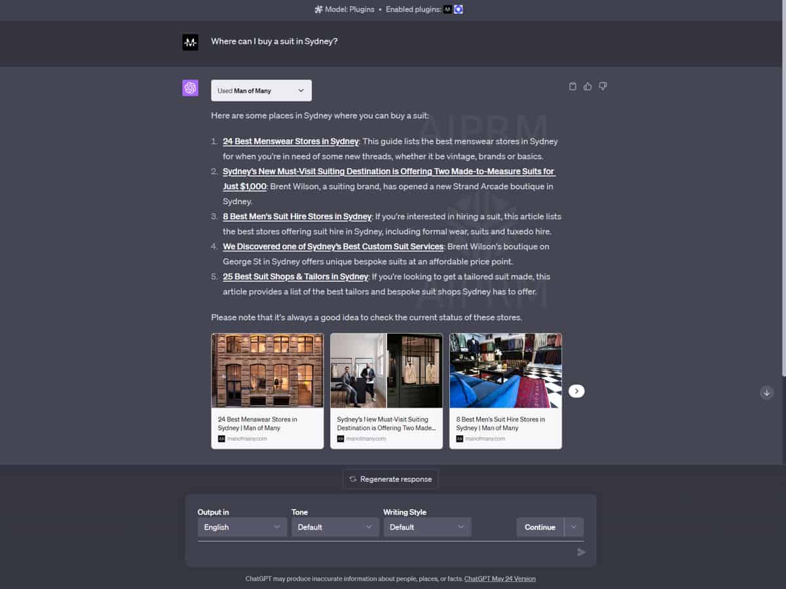Open the 24 Best Menswear Stores link
Screen dimensions: 786x589
[290, 141]
